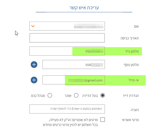Click the הערה note text box
The height and width of the screenshot is (135, 165).
(67, 109)
